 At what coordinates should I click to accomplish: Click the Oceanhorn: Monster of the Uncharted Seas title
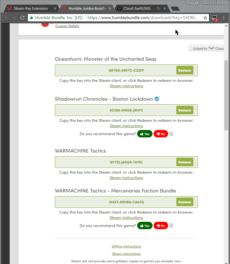(x=106, y=59)
